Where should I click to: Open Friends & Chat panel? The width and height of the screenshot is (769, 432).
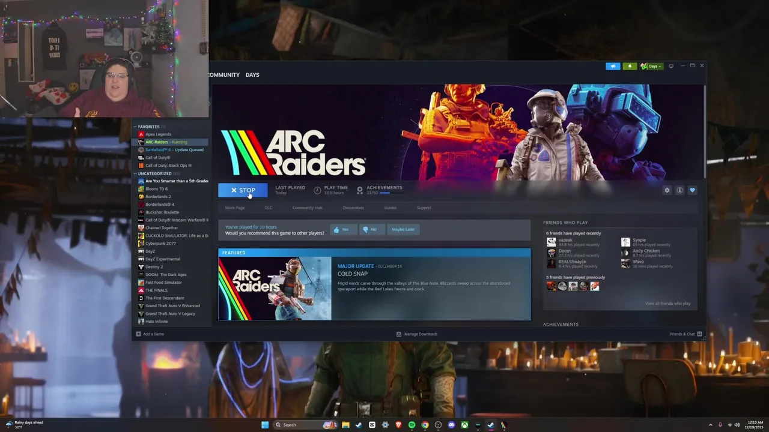686,334
